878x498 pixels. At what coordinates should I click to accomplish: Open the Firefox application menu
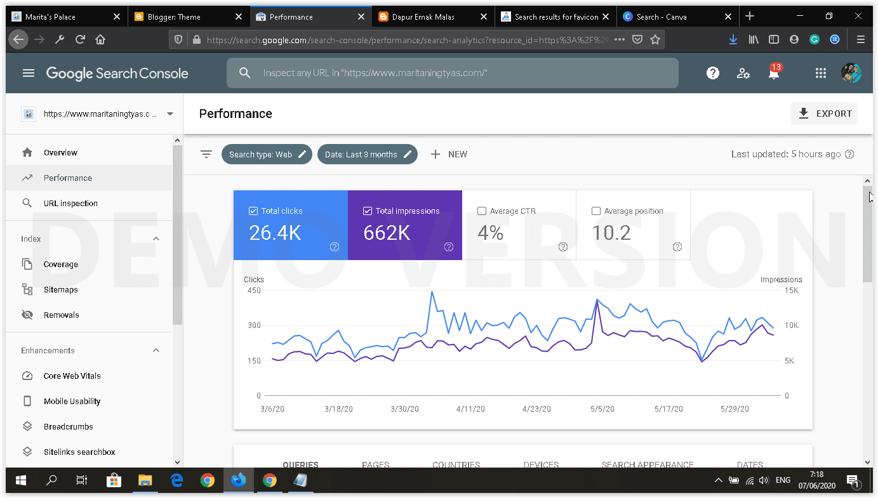coord(860,39)
